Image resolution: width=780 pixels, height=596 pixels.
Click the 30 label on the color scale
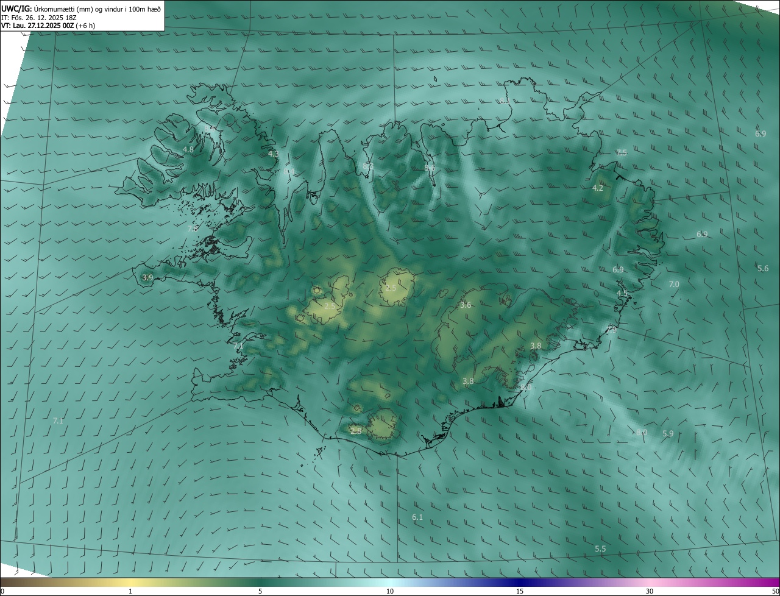click(650, 592)
